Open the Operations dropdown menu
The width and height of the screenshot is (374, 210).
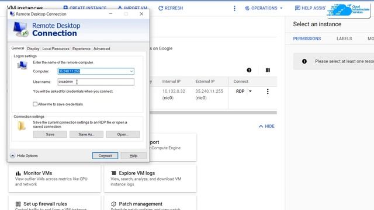click(264, 8)
